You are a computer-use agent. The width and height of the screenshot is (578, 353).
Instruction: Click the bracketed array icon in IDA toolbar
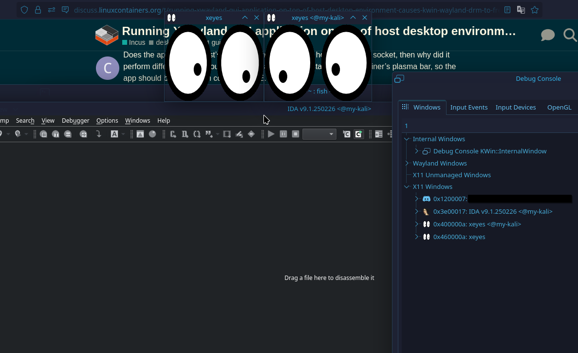197,134
